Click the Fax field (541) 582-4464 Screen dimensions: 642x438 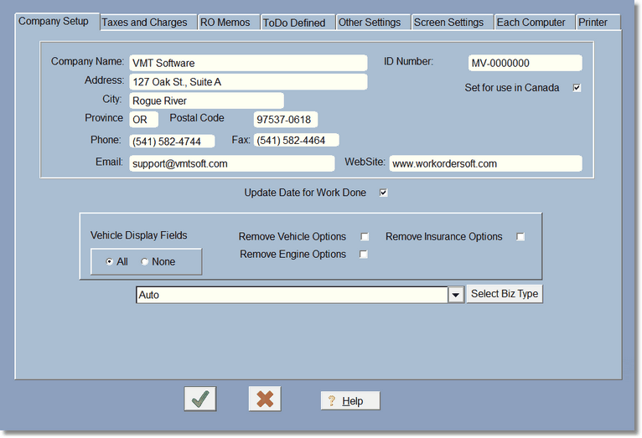(296, 140)
